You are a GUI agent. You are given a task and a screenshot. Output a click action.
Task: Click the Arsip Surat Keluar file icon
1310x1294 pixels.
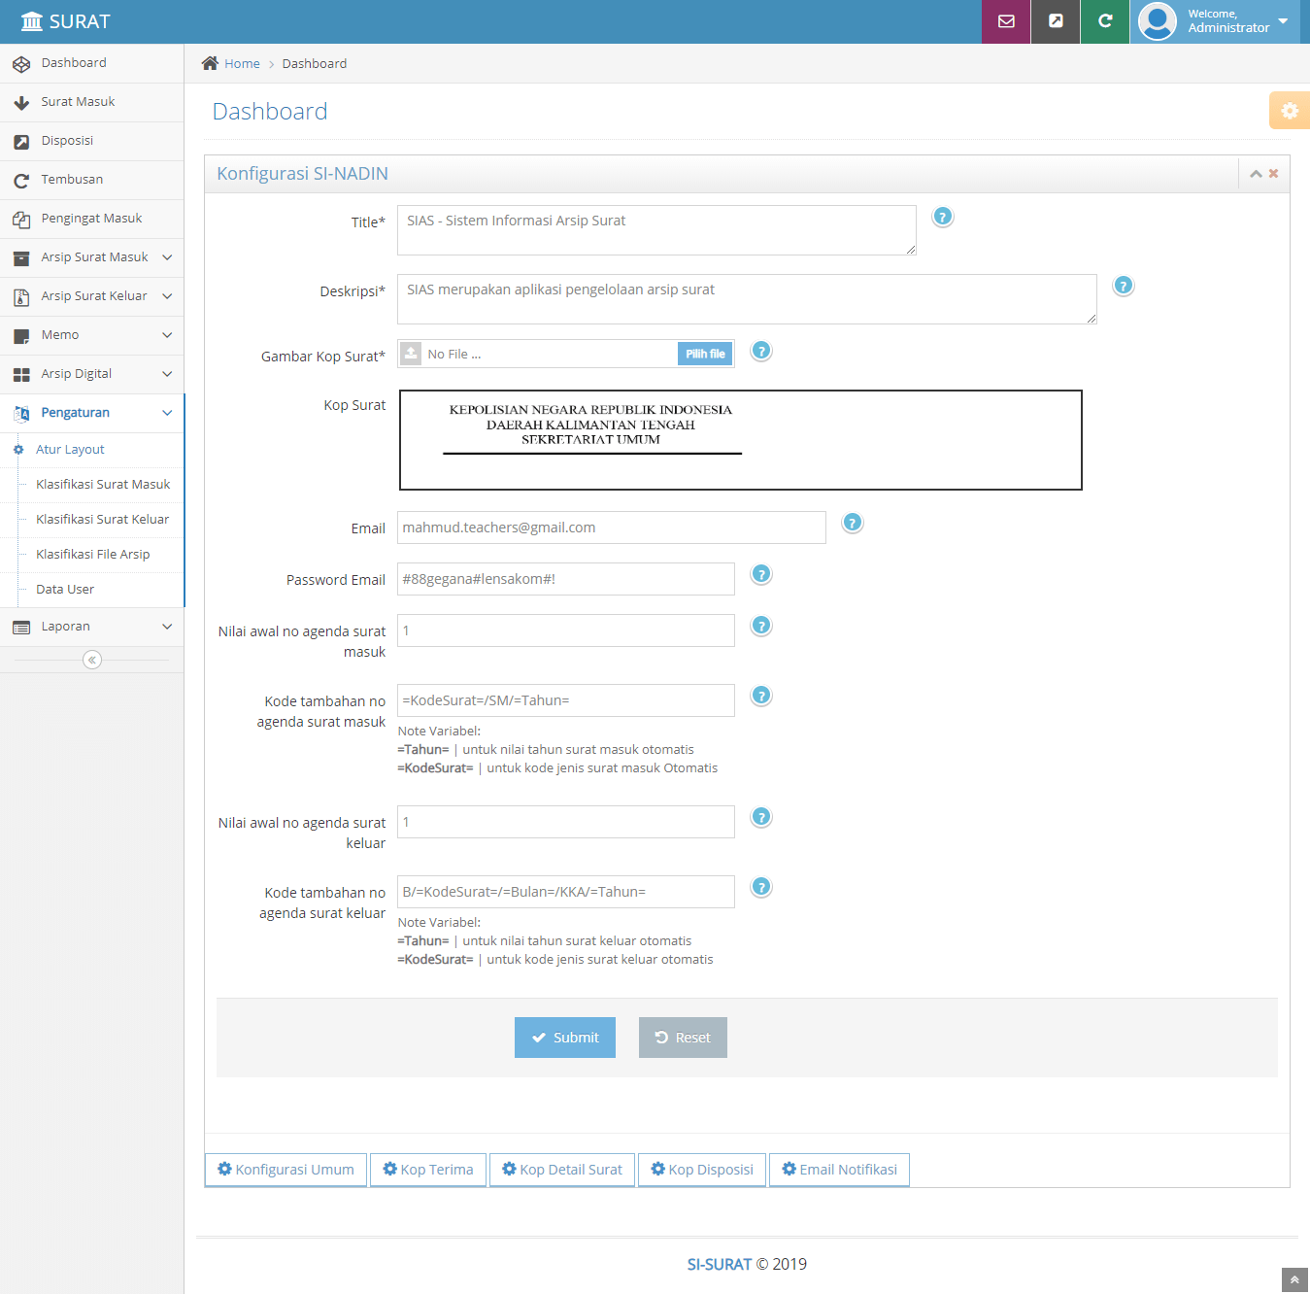coord(21,297)
